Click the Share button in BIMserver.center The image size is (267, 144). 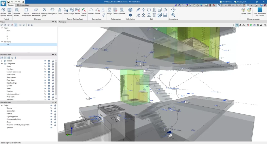pos(249,11)
